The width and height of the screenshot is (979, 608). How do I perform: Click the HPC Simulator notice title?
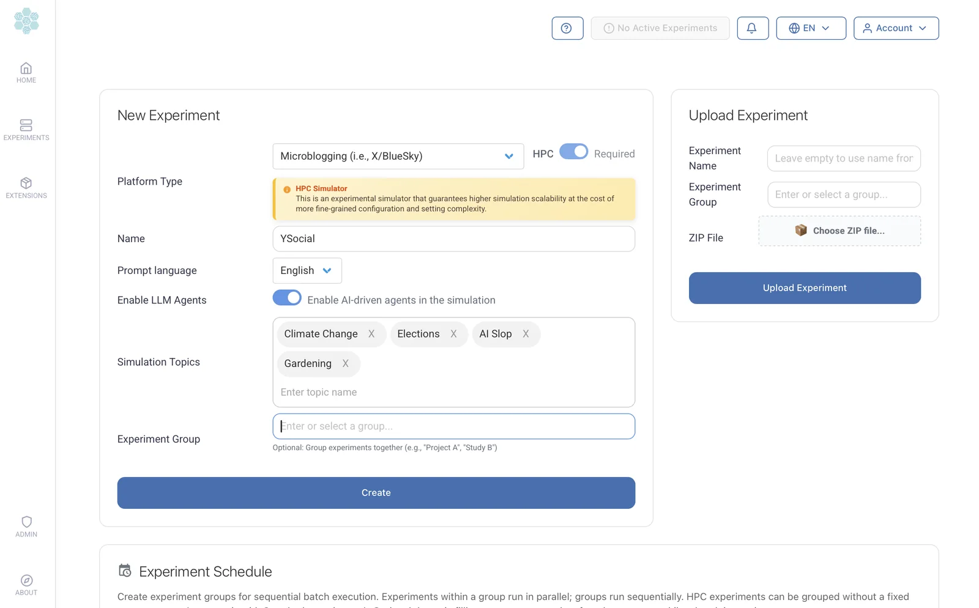click(x=321, y=188)
